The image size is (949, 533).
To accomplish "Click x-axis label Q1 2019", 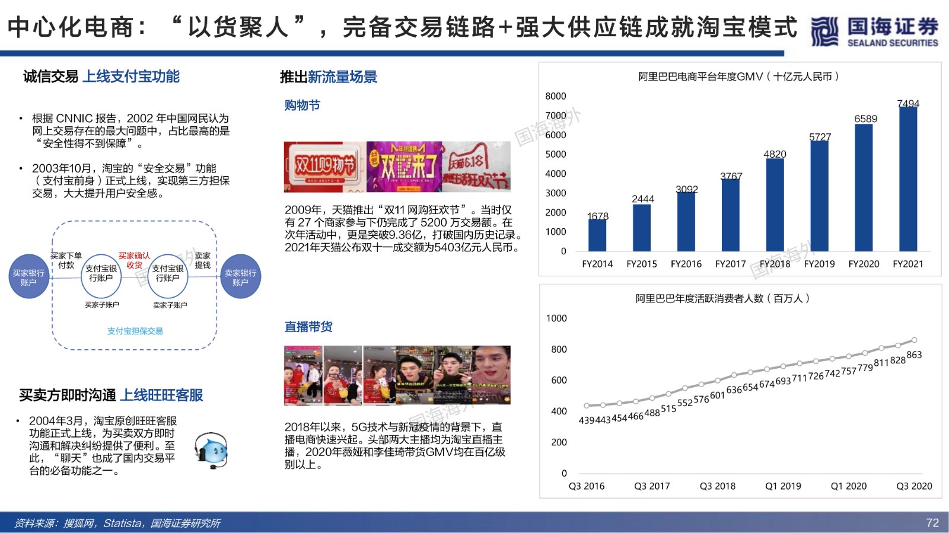I will coord(783,486).
